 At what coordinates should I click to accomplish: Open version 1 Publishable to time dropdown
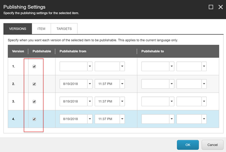click(x=204, y=66)
